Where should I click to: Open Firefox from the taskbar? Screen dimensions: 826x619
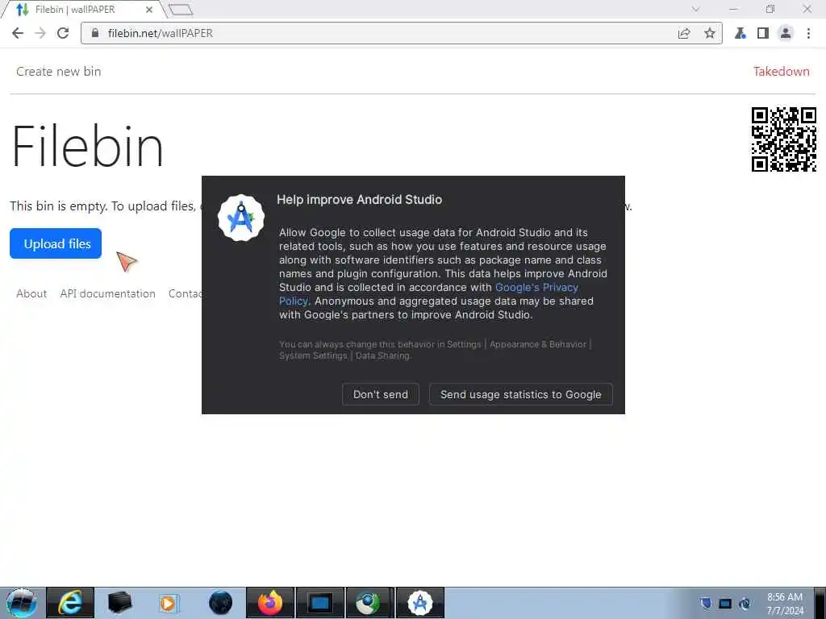[269, 603]
